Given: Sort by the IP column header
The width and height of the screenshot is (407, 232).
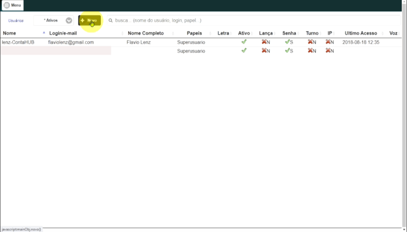Looking at the screenshot, I should point(330,33).
